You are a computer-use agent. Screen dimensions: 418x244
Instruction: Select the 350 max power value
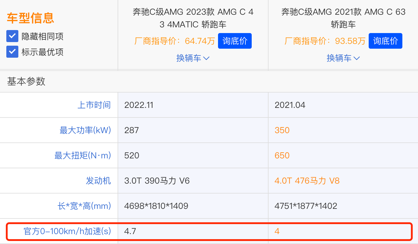(x=282, y=130)
